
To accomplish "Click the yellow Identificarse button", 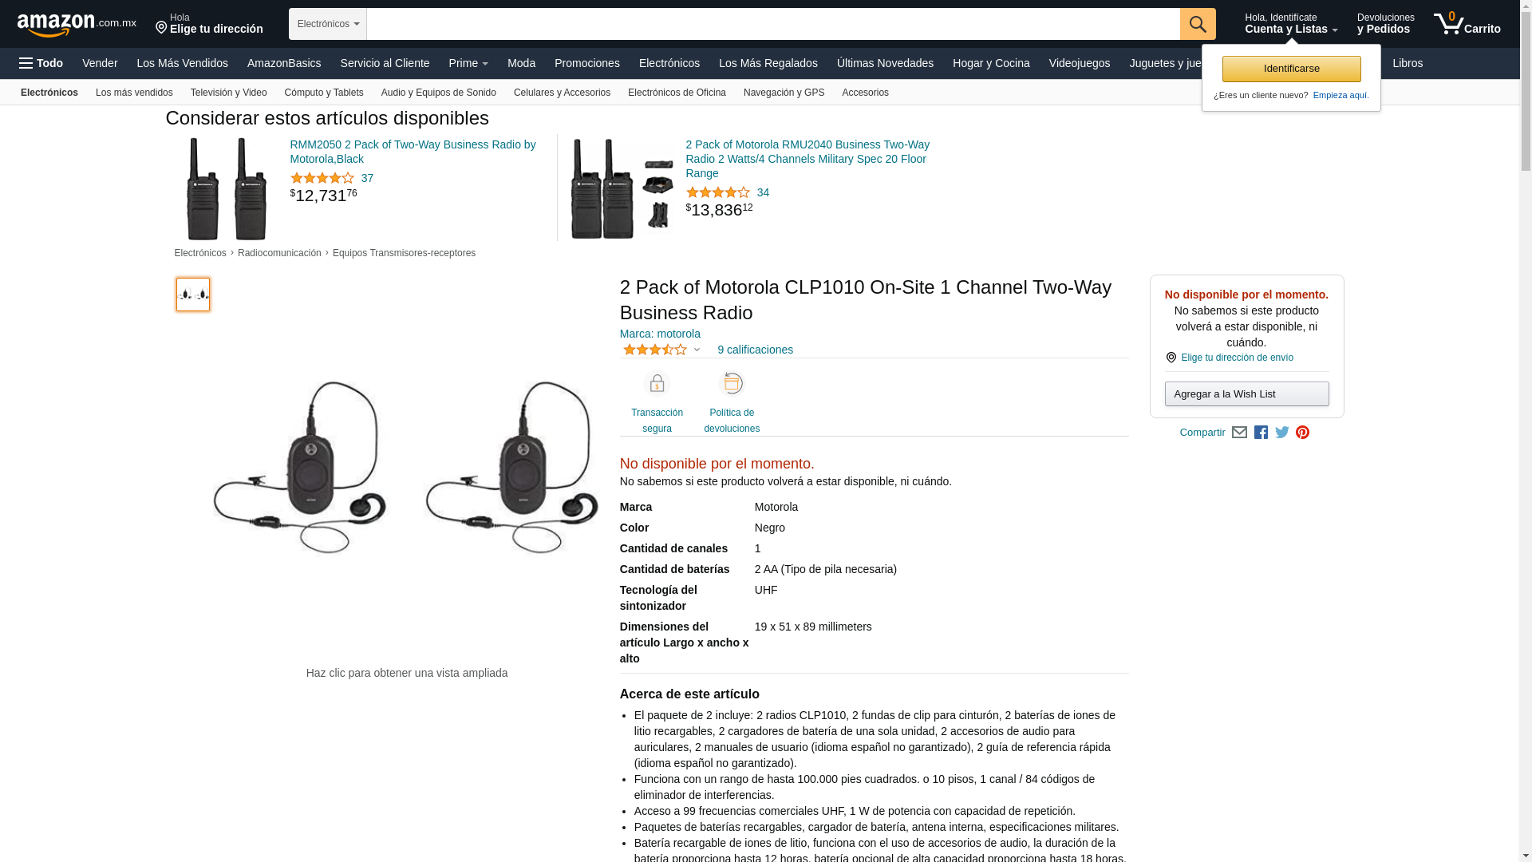I will 1291,69.
